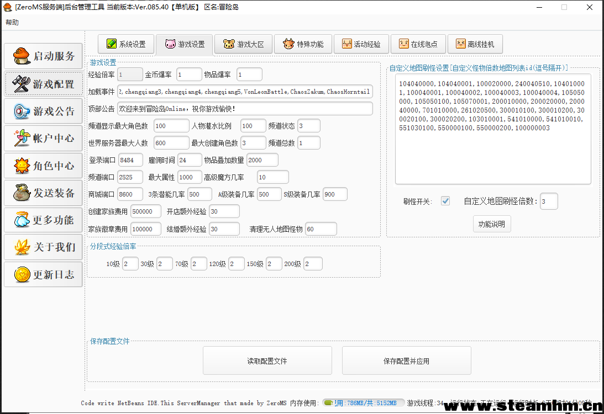This screenshot has height=414, width=604.
Task: Click the pinwheel icon for 帐户中心
Action: click(x=21, y=138)
